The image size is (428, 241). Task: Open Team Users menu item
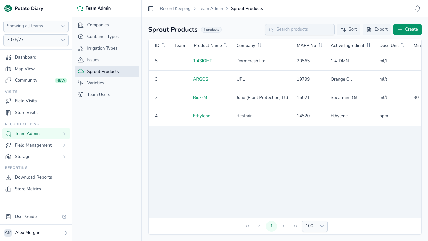click(x=107, y=95)
